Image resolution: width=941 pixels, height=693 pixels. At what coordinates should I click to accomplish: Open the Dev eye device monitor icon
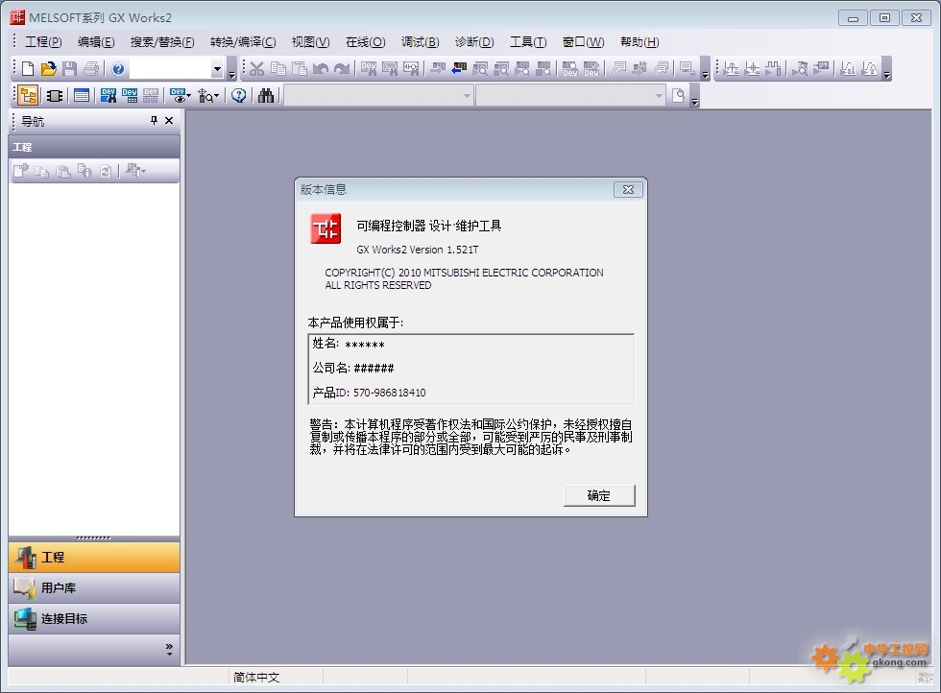178,95
